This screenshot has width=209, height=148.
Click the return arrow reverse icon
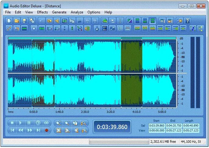click(17, 28)
